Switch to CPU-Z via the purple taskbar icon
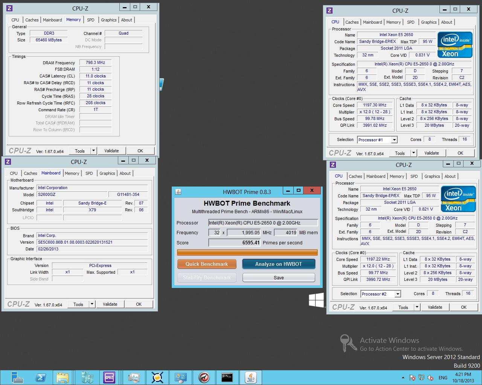Screen dimensions: 482x385 click(110, 377)
